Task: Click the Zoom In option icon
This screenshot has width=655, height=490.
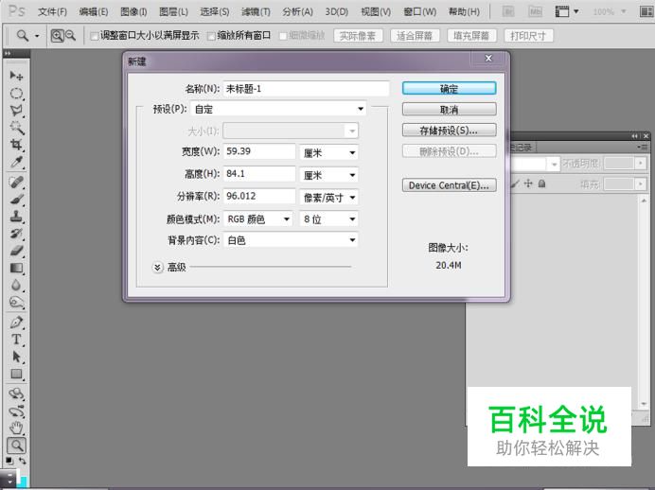Action: click(57, 36)
